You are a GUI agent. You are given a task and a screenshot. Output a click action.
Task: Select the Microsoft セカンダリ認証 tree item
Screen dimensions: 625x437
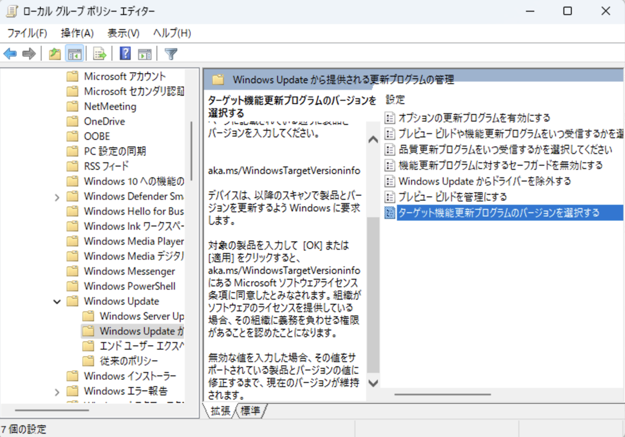[x=134, y=91]
